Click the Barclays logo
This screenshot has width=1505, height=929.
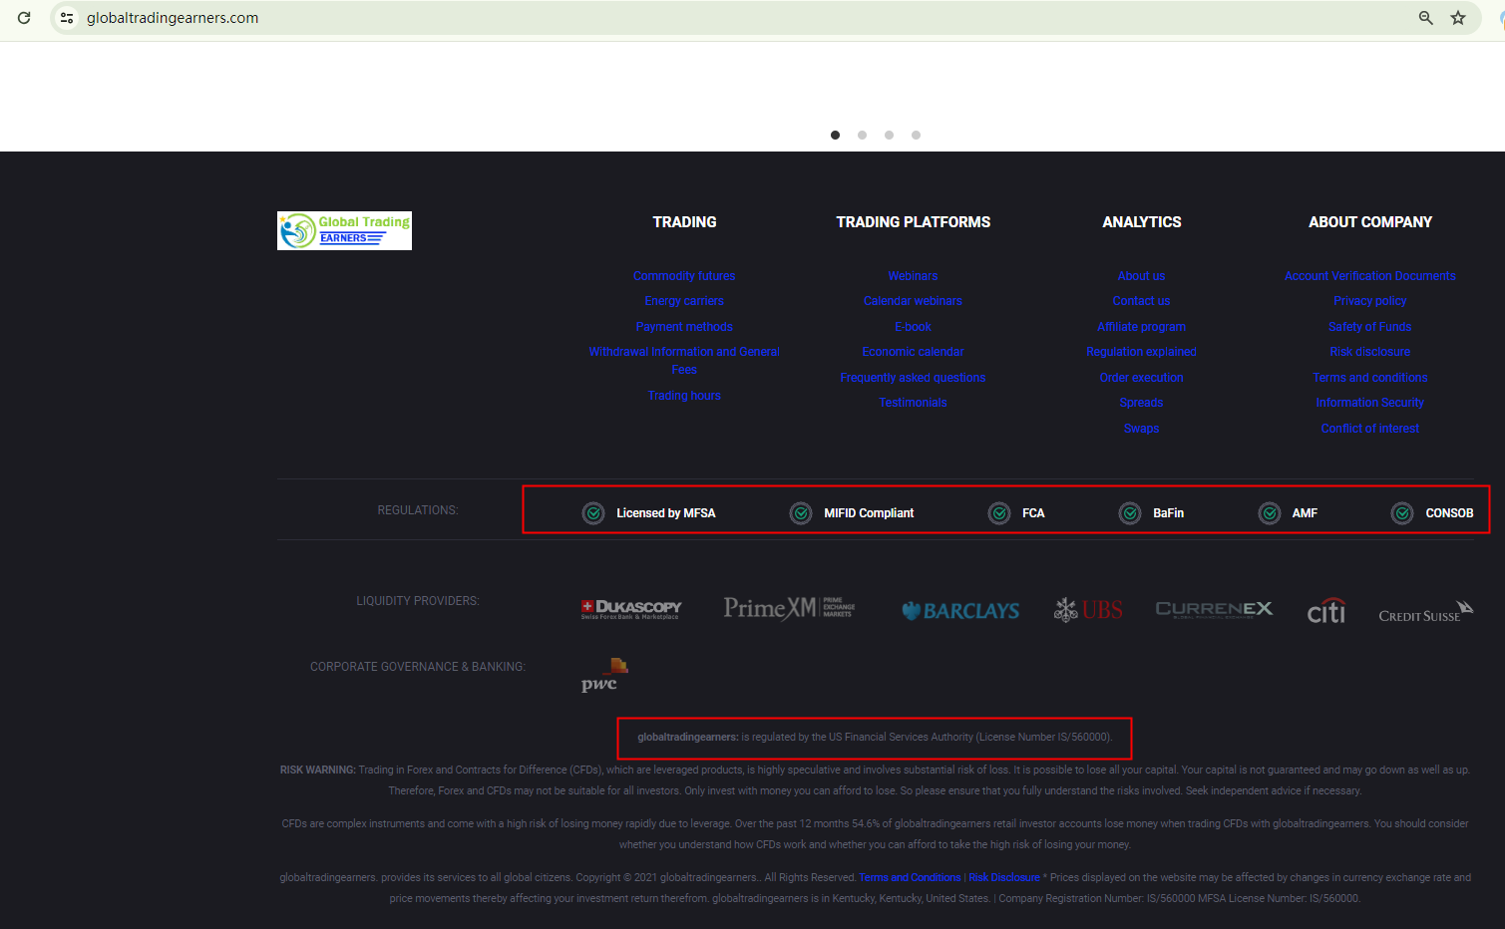pos(960,610)
